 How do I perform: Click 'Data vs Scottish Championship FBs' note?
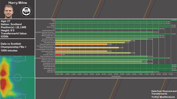[x=14, y=47]
